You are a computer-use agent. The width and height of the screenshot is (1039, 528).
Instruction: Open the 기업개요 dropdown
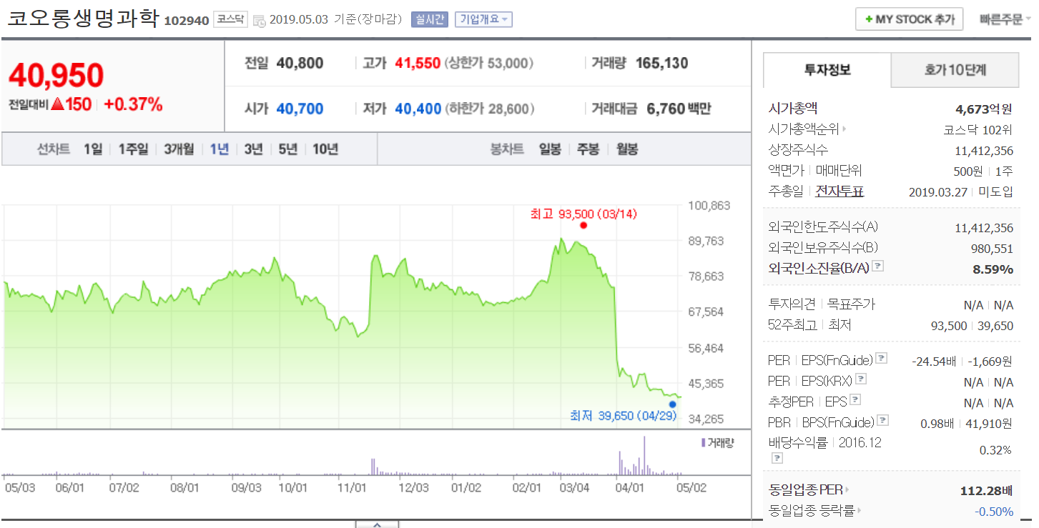[x=483, y=19]
